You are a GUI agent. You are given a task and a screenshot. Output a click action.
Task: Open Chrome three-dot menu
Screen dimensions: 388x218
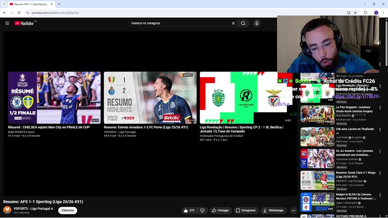pos(384,13)
